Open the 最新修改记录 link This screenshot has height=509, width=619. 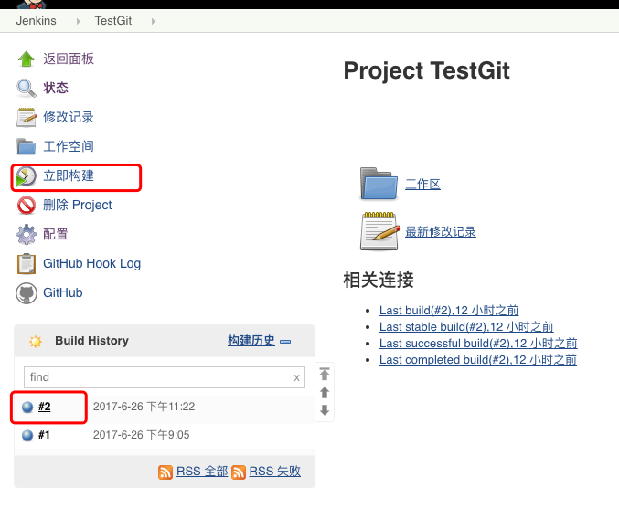(x=441, y=232)
